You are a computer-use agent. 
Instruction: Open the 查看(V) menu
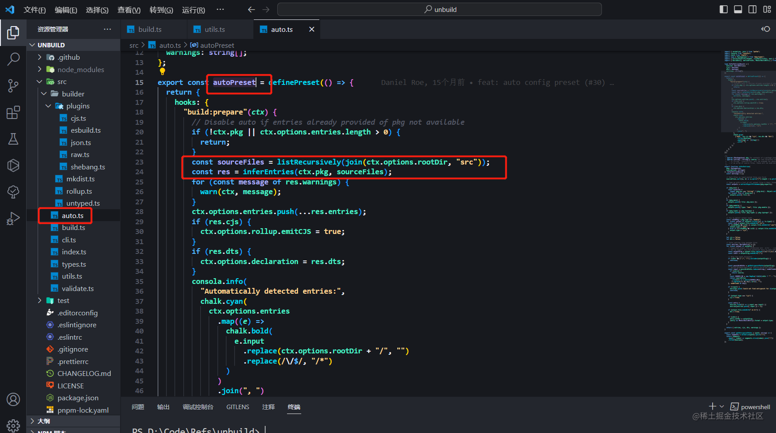[x=129, y=10]
